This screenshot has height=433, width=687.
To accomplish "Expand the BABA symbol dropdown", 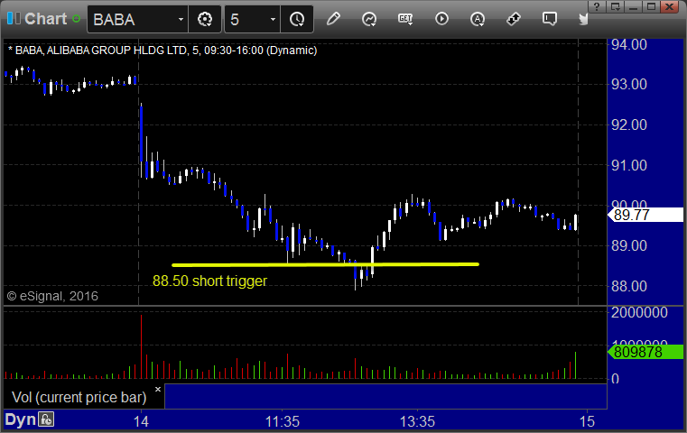I will point(181,19).
